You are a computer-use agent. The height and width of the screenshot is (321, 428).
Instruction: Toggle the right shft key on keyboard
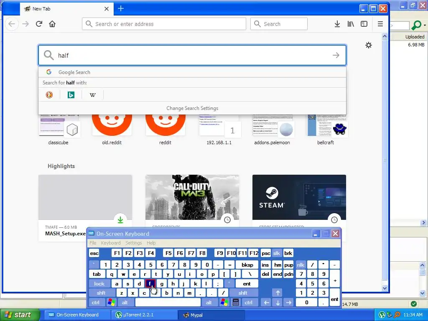243,293
